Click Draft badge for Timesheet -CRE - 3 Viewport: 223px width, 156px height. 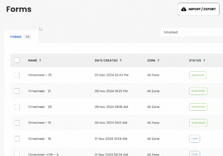point(195,154)
